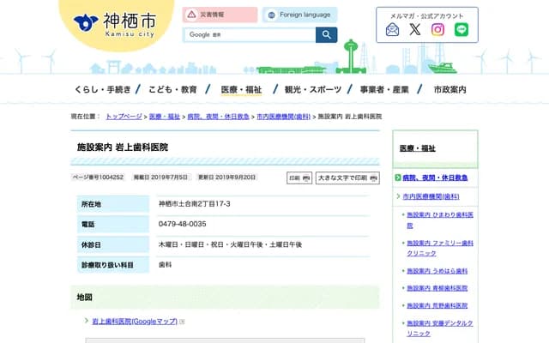Open Foreign language selection
The height and width of the screenshot is (343, 549).
(300, 15)
